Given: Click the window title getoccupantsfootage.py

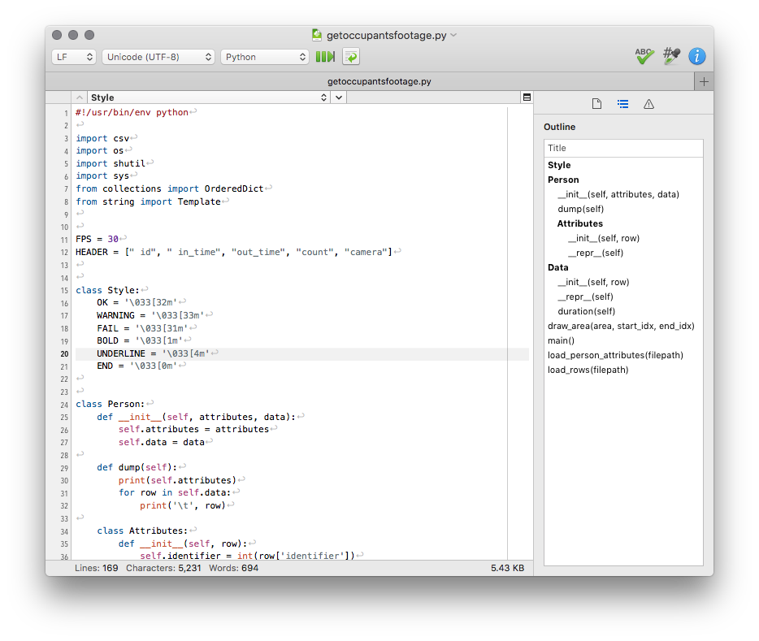Looking at the screenshot, I should pyautogui.click(x=386, y=35).
